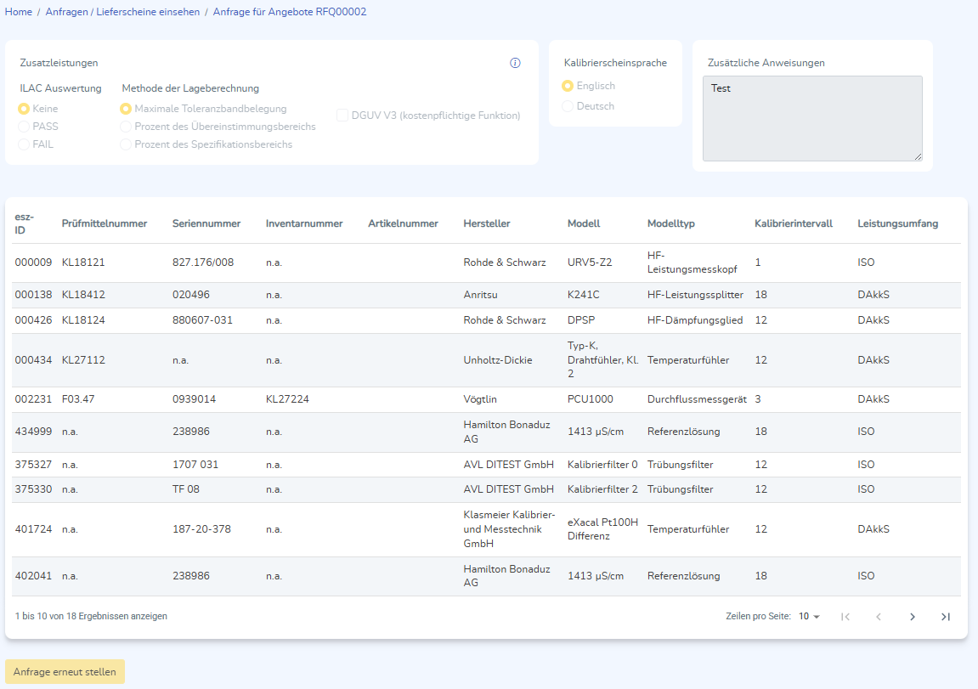Select Prozent des Spezifikationsbereichs method
The width and height of the screenshot is (978, 689).
click(126, 144)
